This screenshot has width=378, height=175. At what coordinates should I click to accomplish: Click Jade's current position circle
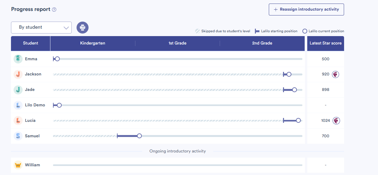coord(294,90)
